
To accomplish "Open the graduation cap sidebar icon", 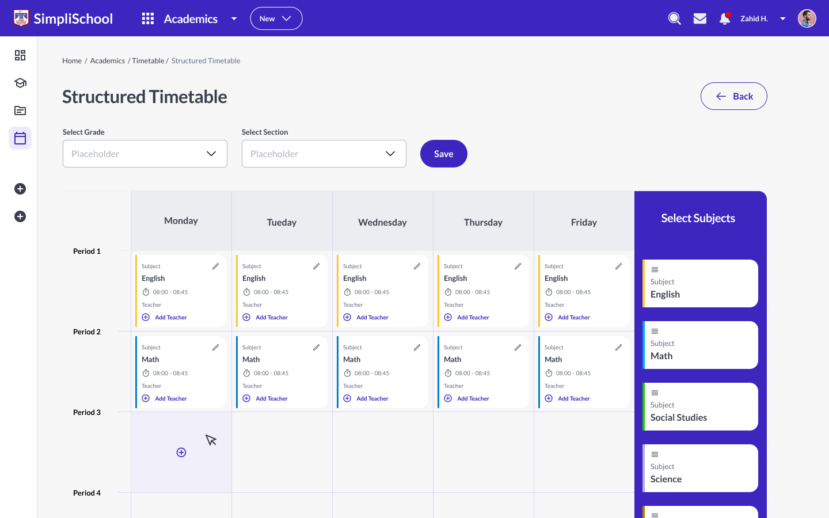I will (x=20, y=83).
